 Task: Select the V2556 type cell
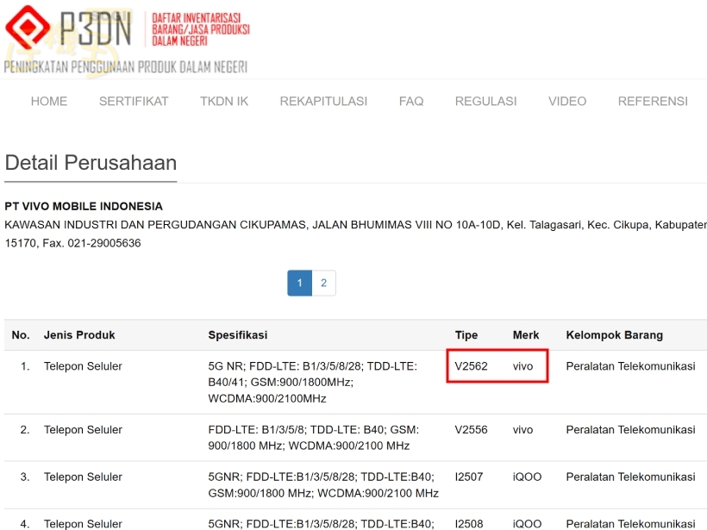[x=472, y=429]
